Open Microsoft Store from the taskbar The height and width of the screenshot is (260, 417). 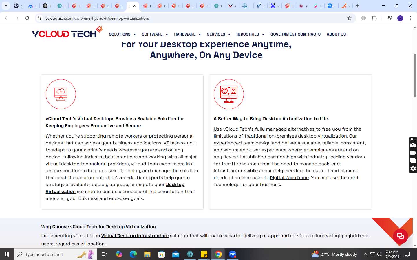161,254
